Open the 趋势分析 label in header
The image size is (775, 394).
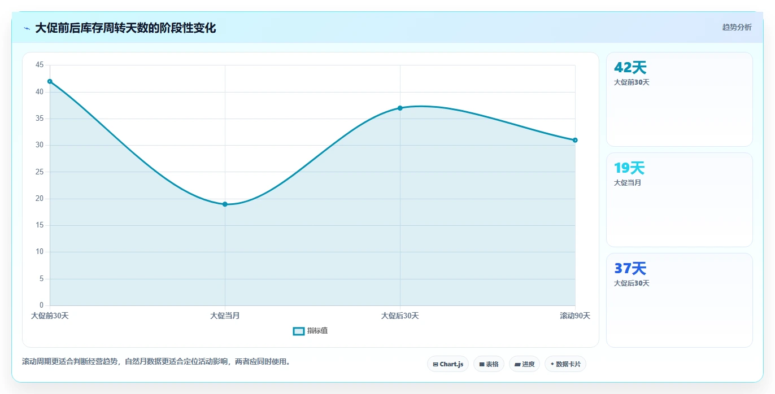coord(737,27)
